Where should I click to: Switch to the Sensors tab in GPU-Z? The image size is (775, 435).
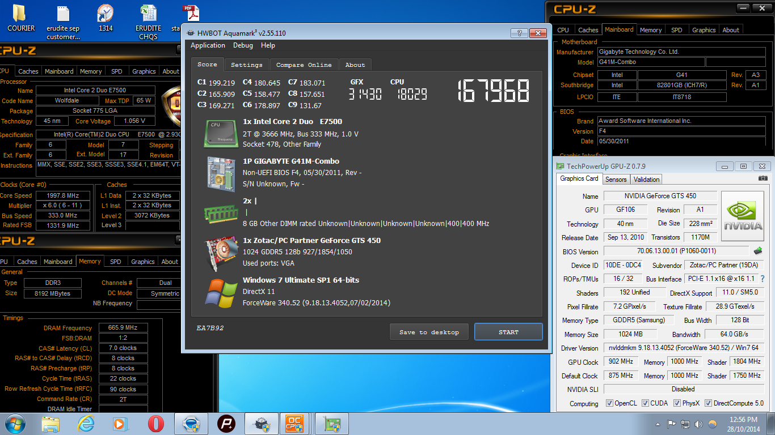pos(616,179)
